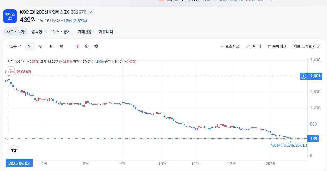Screen dimensions: 327x171
Task: Click the 인버스 2x stock logo
Action: (10, 16)
